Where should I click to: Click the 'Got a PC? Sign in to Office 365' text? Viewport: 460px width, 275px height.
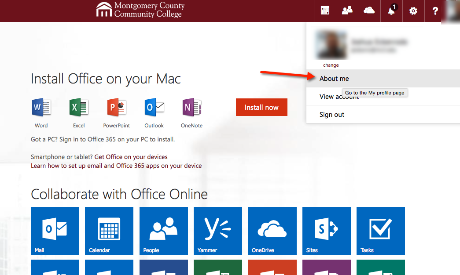click(x=103, y=139)
